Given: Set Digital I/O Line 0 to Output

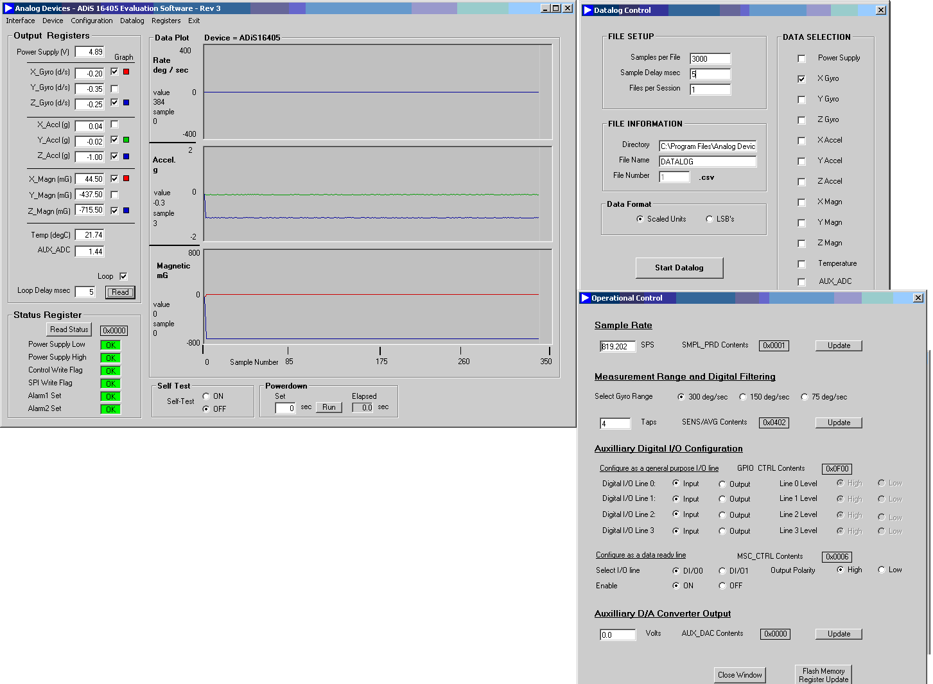Looking at the screenshot, I should 722,484.
